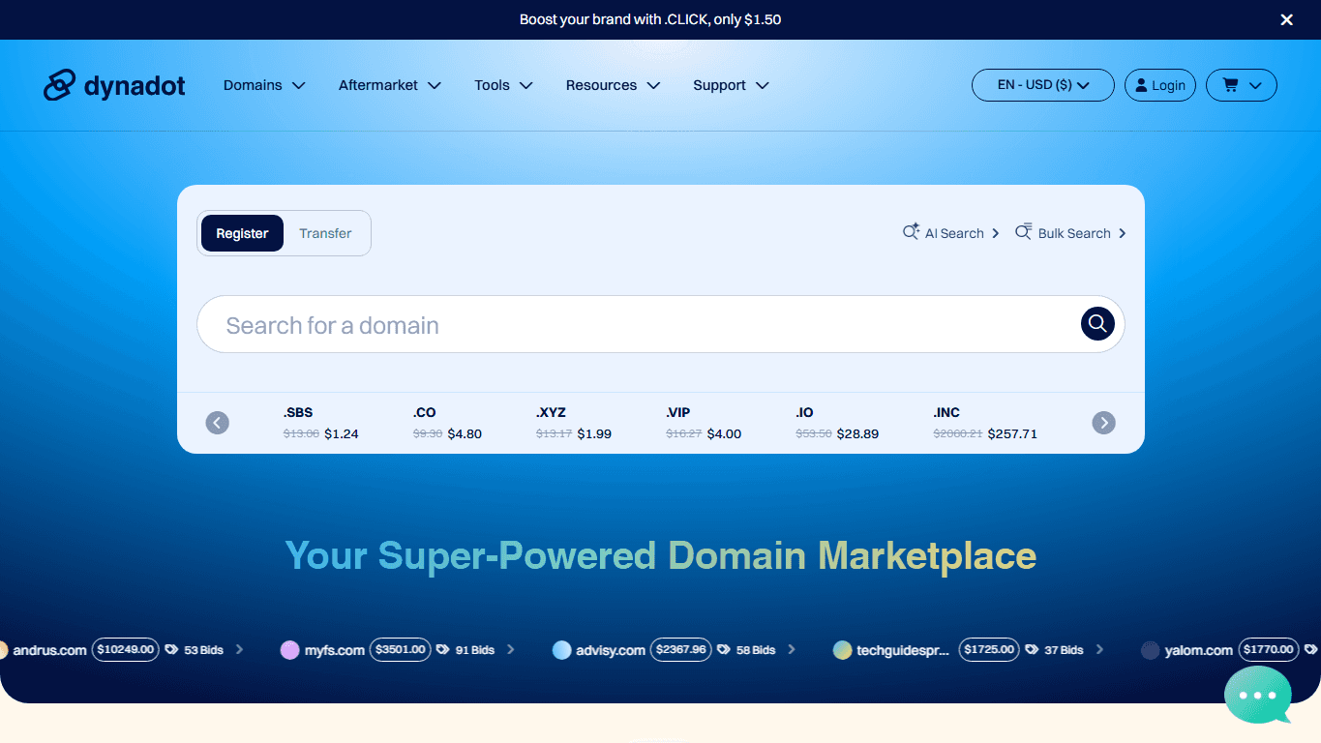Screen dimensions: 1321x743
Task: Close the .CLICK promo banner
Action: pyautogui.click(x=1287, y=19)
